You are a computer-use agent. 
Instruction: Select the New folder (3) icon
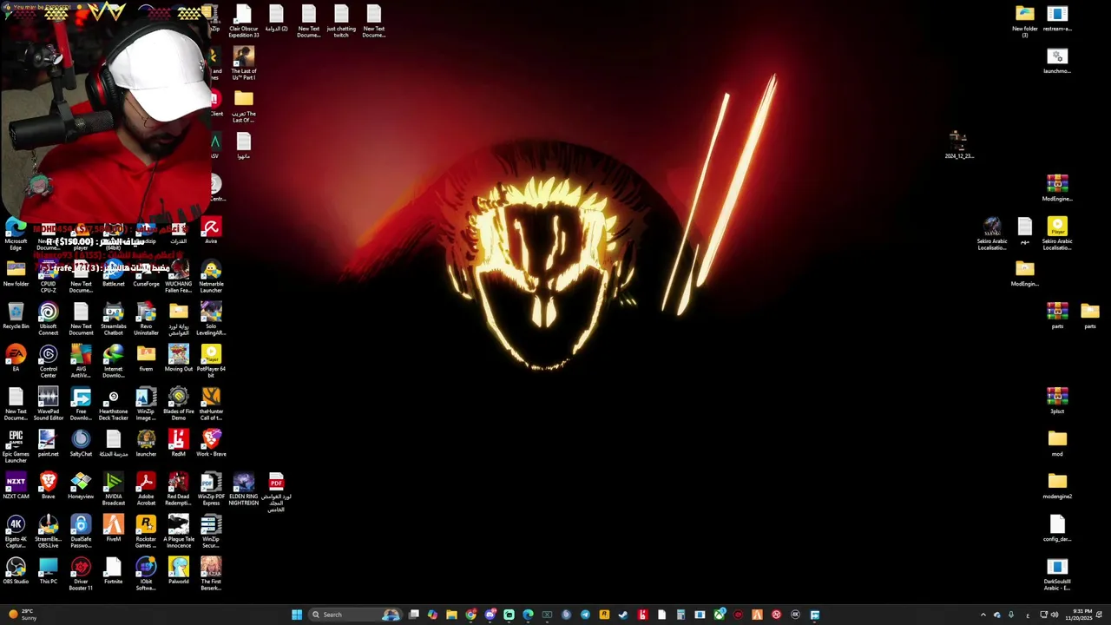[x=1025, y=22]
